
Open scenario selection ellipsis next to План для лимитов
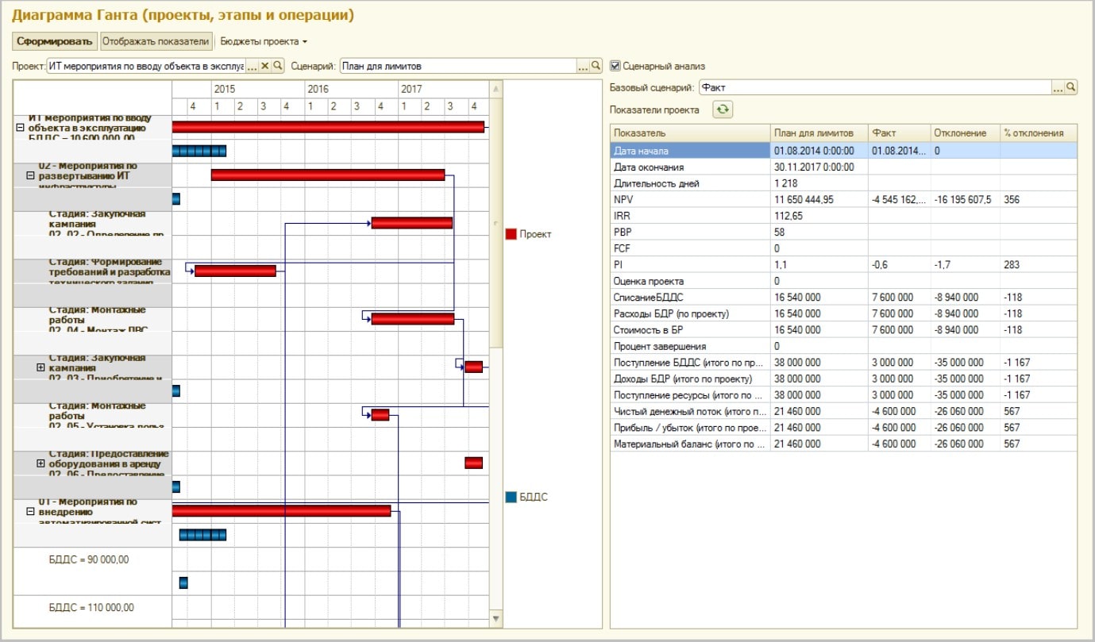[583, 66]
